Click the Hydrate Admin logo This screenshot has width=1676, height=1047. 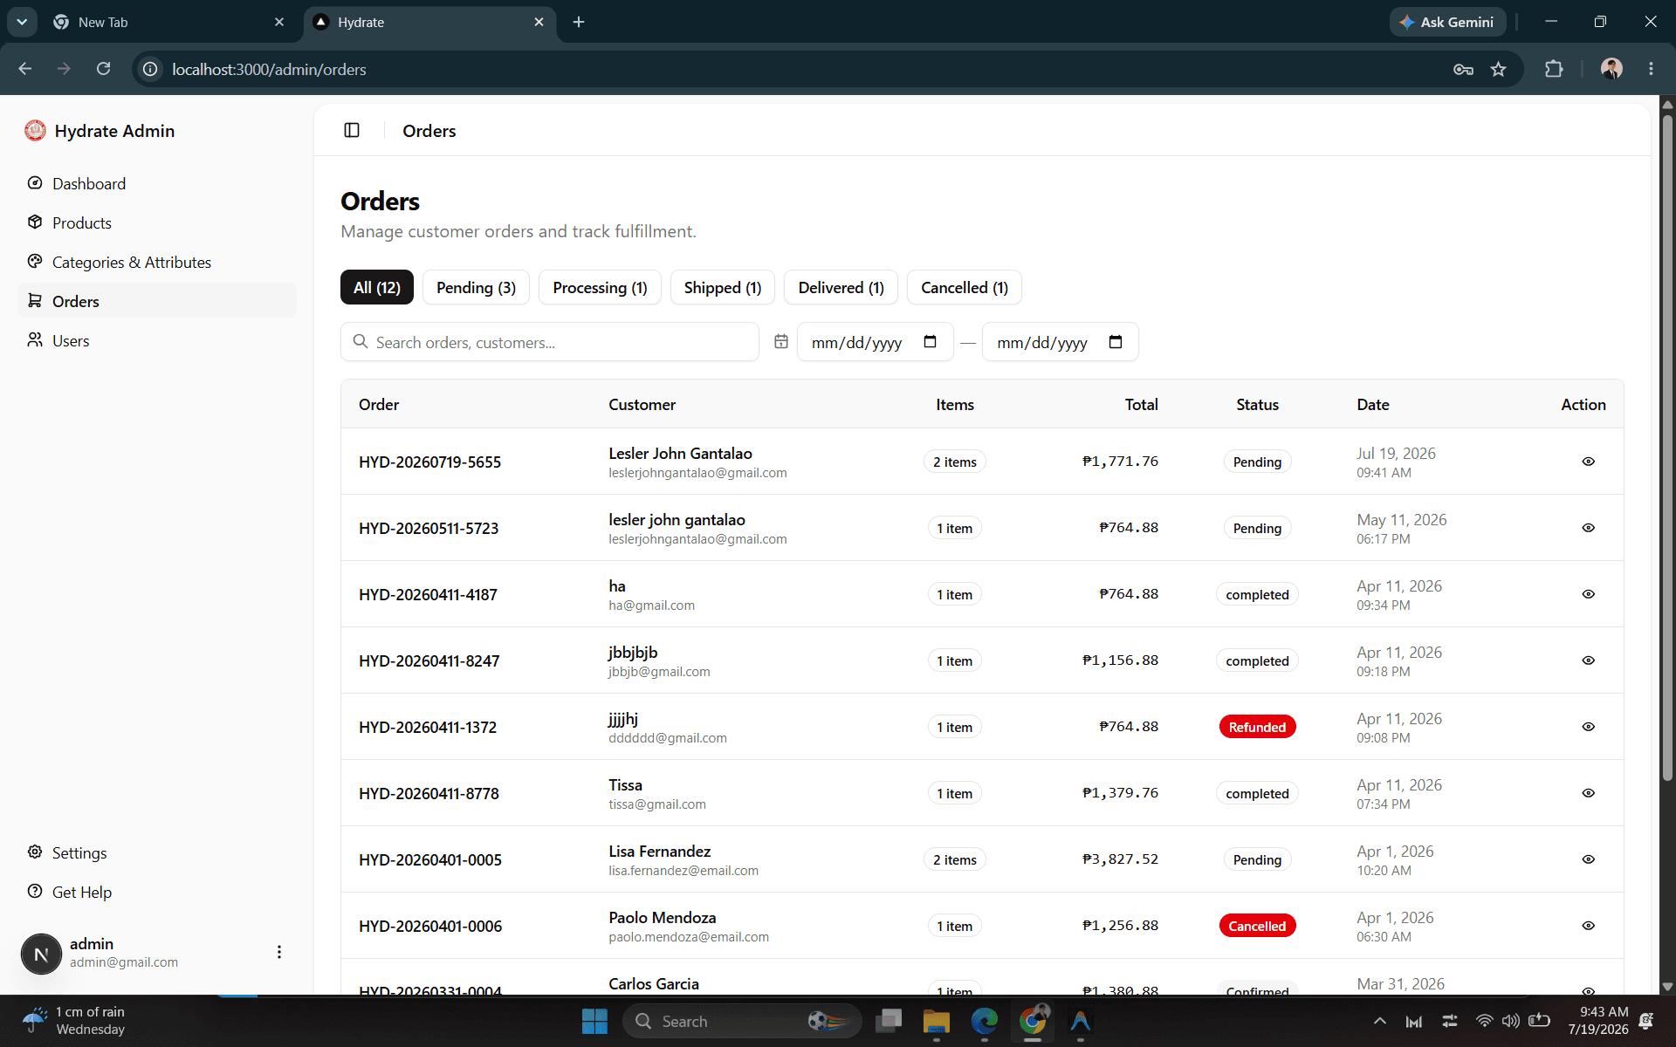[x=35, y=130]
